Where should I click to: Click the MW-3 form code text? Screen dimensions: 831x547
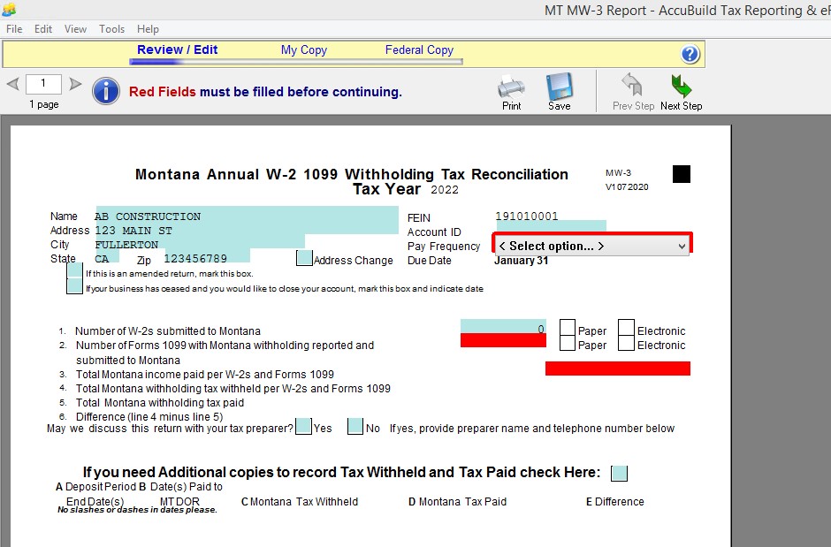(618, 172)
